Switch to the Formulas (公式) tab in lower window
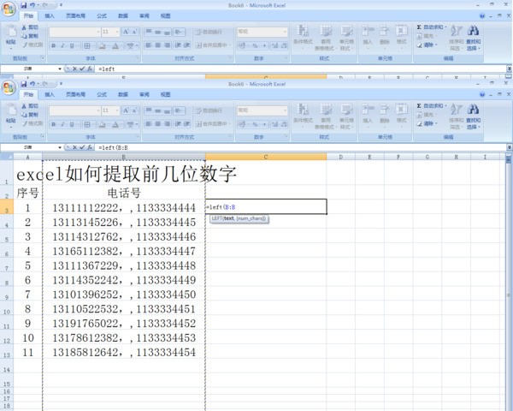This screenshot has height=411, width=513. (102, 95)
